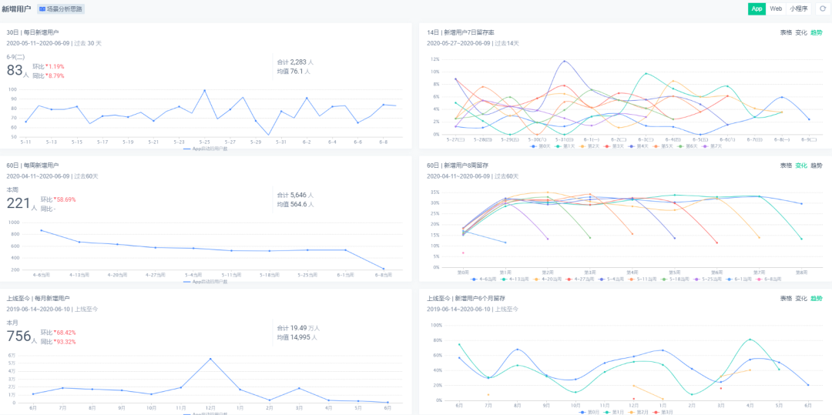832x415 pixels.
Task: Click the 5-30 lowest point on daily chart
Action: click(x=269, y=135)
